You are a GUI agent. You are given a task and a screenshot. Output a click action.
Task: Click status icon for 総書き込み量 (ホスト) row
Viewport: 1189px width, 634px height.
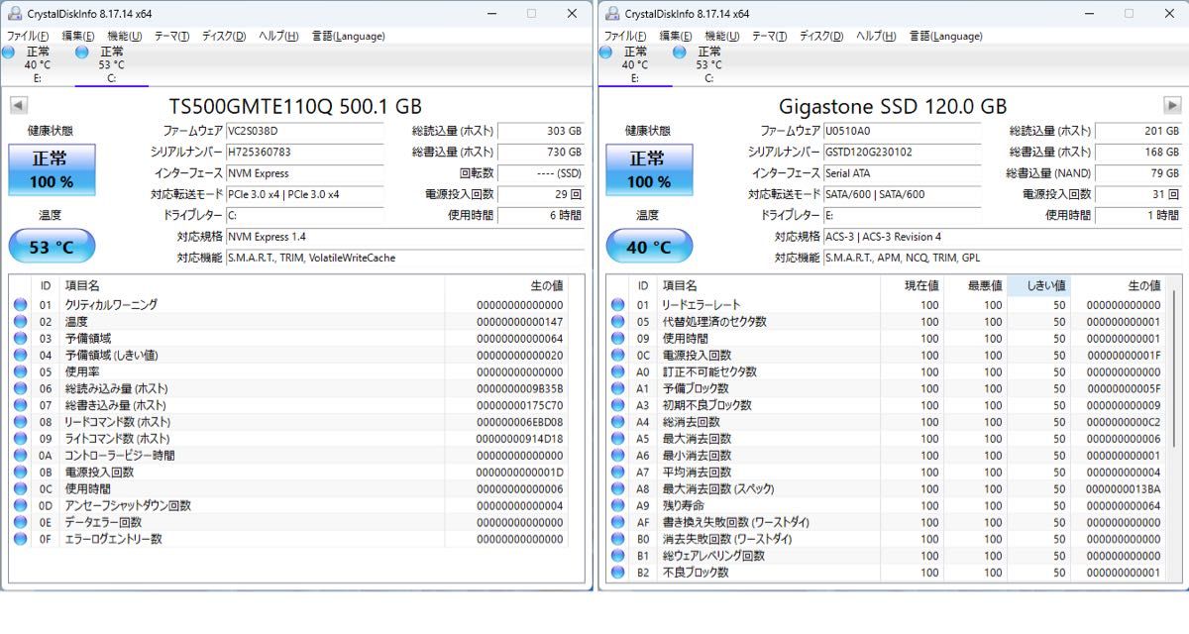pos(20,406)
